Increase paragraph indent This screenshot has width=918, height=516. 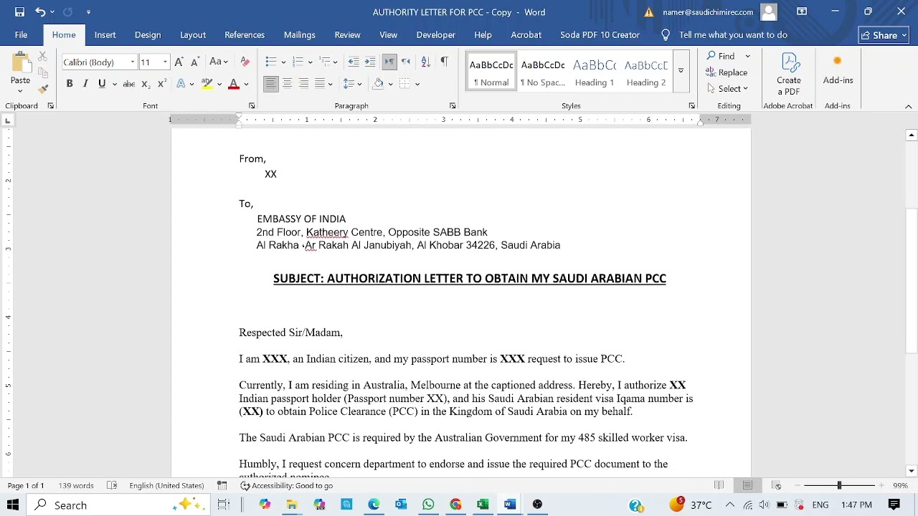tap(370, 62)
